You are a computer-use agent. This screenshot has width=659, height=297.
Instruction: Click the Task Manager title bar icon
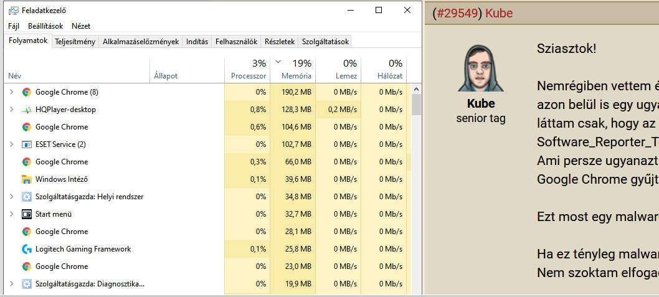[x=14, y=11]
